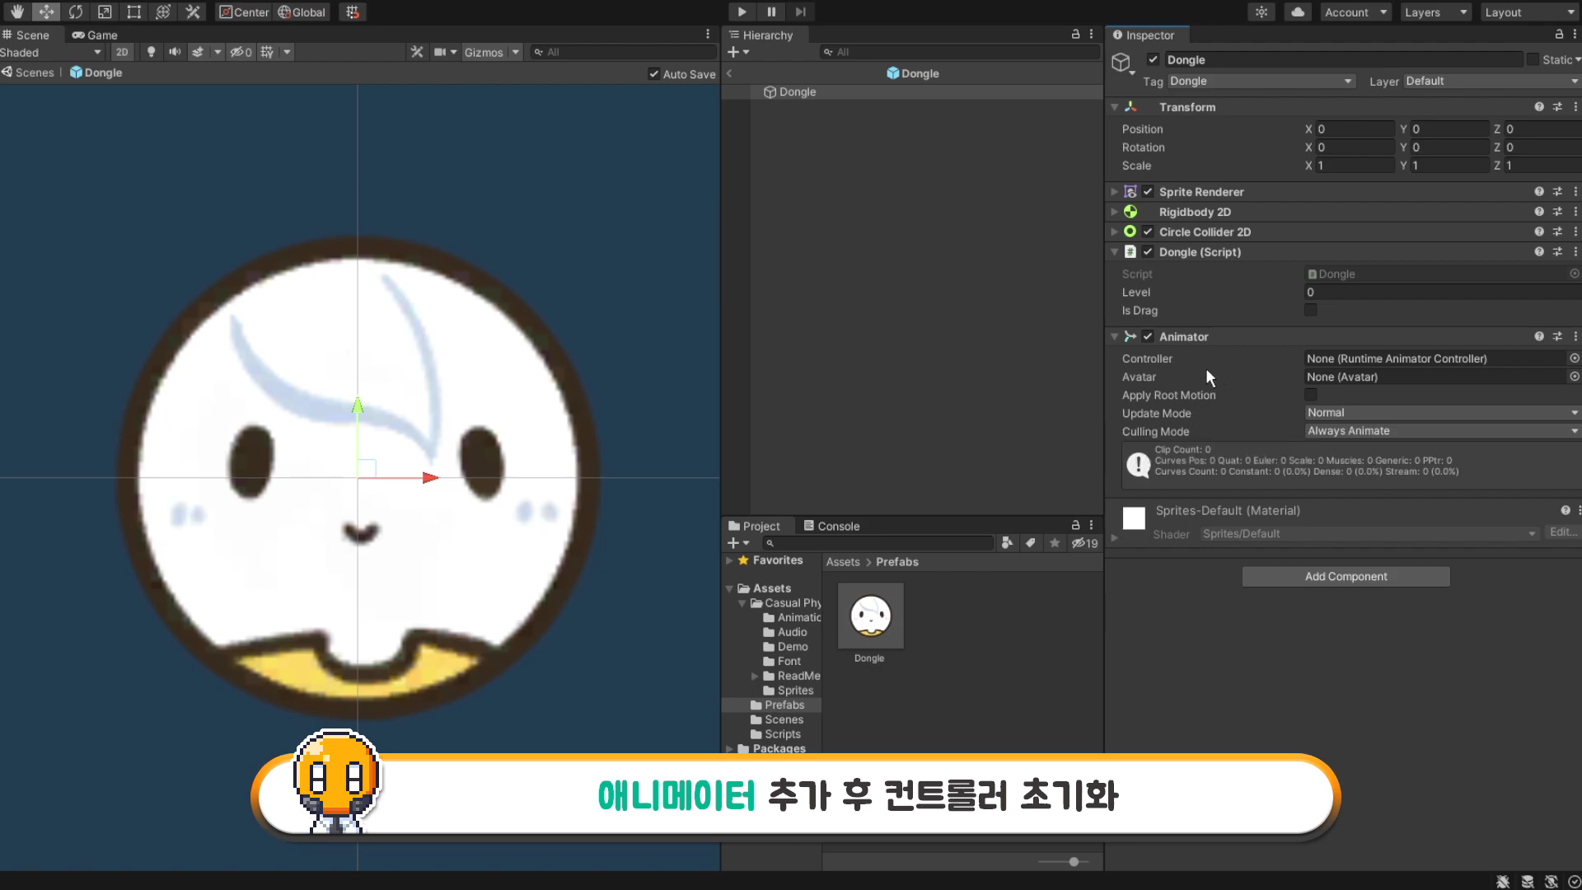Open the cloud services icon
Viewport: 1582px width, 890px height.
[1298, 12]
